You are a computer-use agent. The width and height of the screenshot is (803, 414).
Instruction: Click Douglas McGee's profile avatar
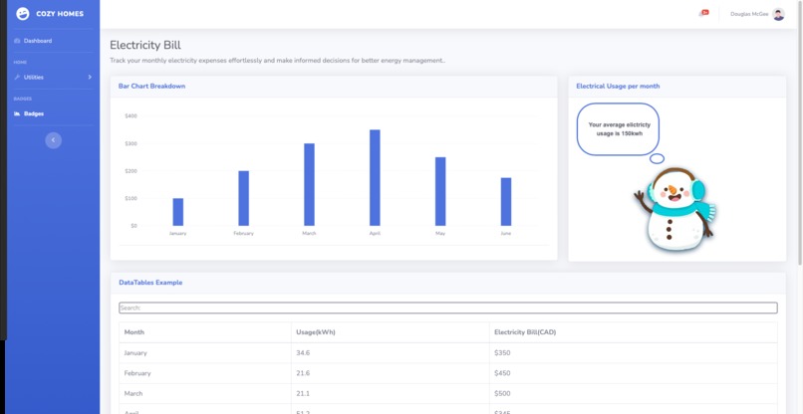click(x=778, y=14)
